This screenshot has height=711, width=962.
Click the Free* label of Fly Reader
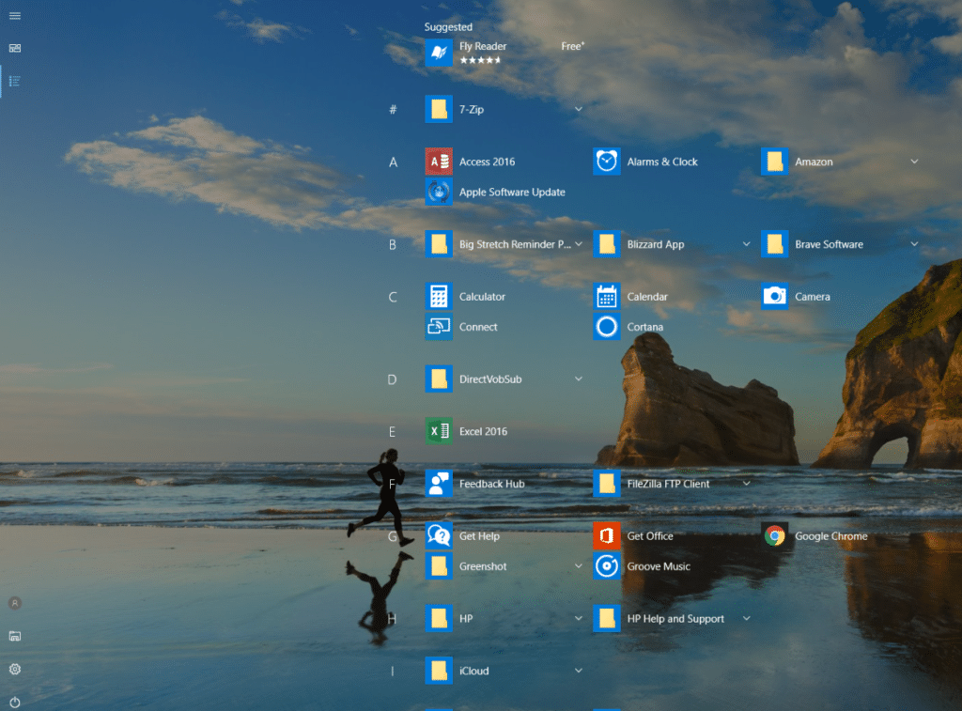(x=572, y=46)
